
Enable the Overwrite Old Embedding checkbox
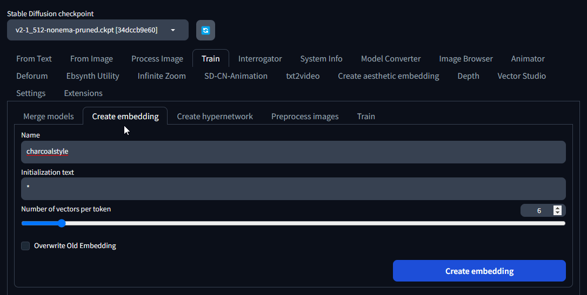[25, 246]
